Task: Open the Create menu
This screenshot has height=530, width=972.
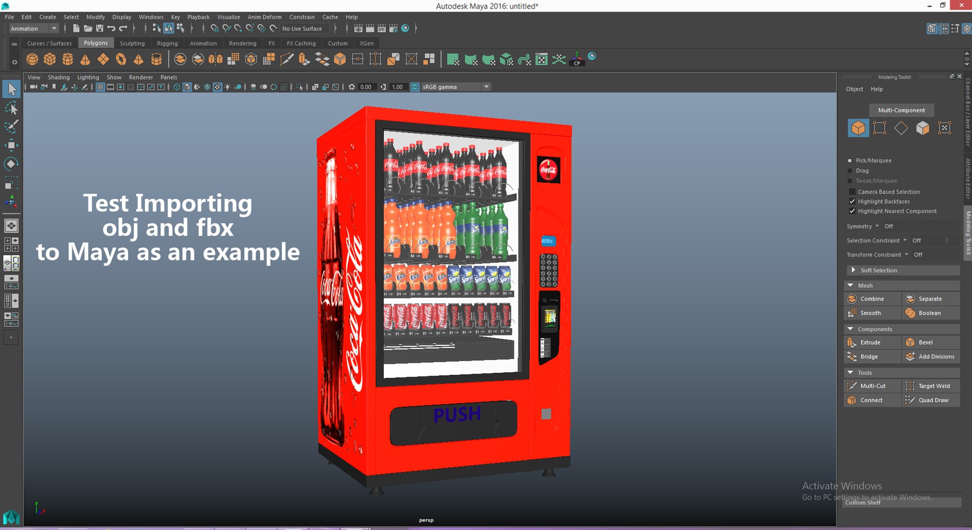Action: coord(48,17)
